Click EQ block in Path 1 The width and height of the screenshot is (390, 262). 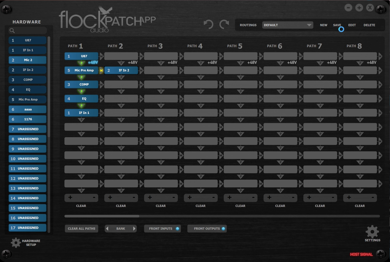coord(81,99)
